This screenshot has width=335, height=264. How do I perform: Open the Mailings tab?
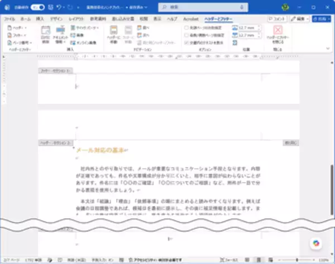click(123, 19)
